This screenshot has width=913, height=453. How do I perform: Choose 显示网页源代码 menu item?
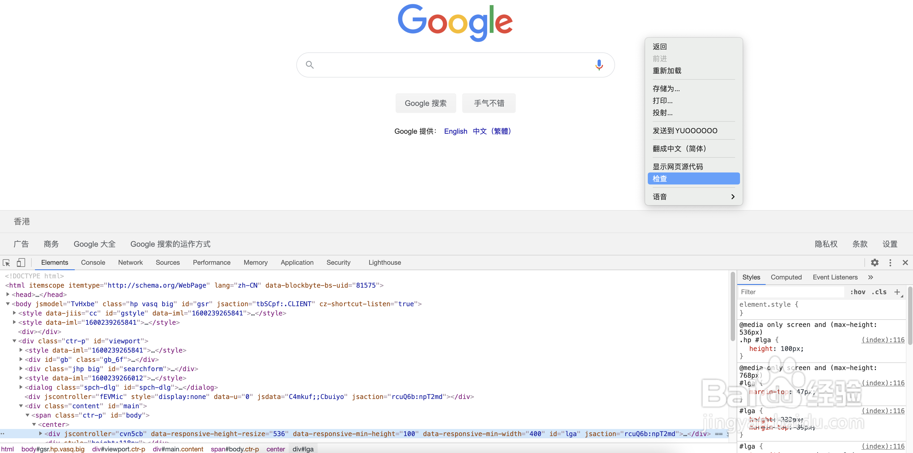click(x=694, y=166)
